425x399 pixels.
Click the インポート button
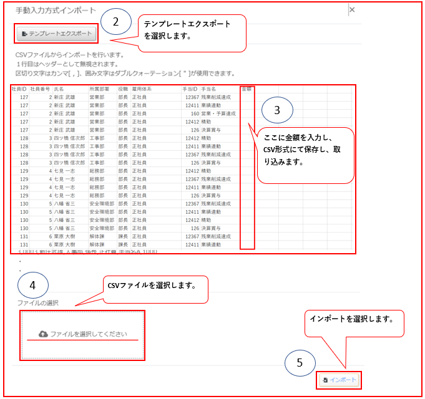point(341,379)
